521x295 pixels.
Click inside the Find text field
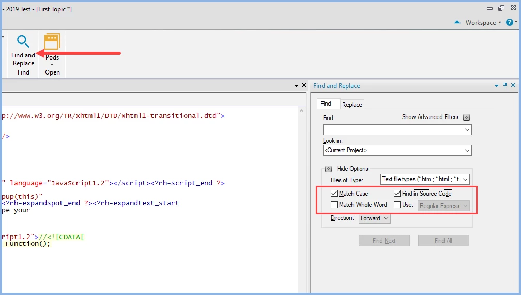(x=393, y=130)
